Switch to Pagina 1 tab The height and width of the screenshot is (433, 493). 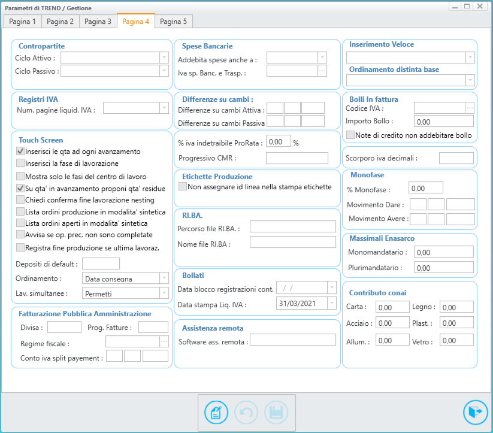(23, 22)
